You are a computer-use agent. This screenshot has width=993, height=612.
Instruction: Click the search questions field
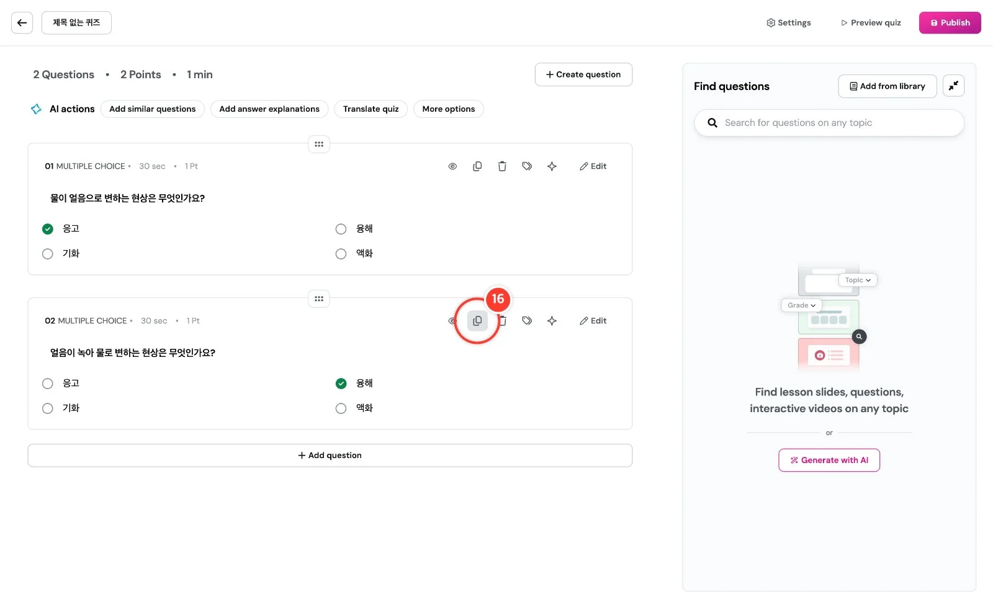coord(829,123)
